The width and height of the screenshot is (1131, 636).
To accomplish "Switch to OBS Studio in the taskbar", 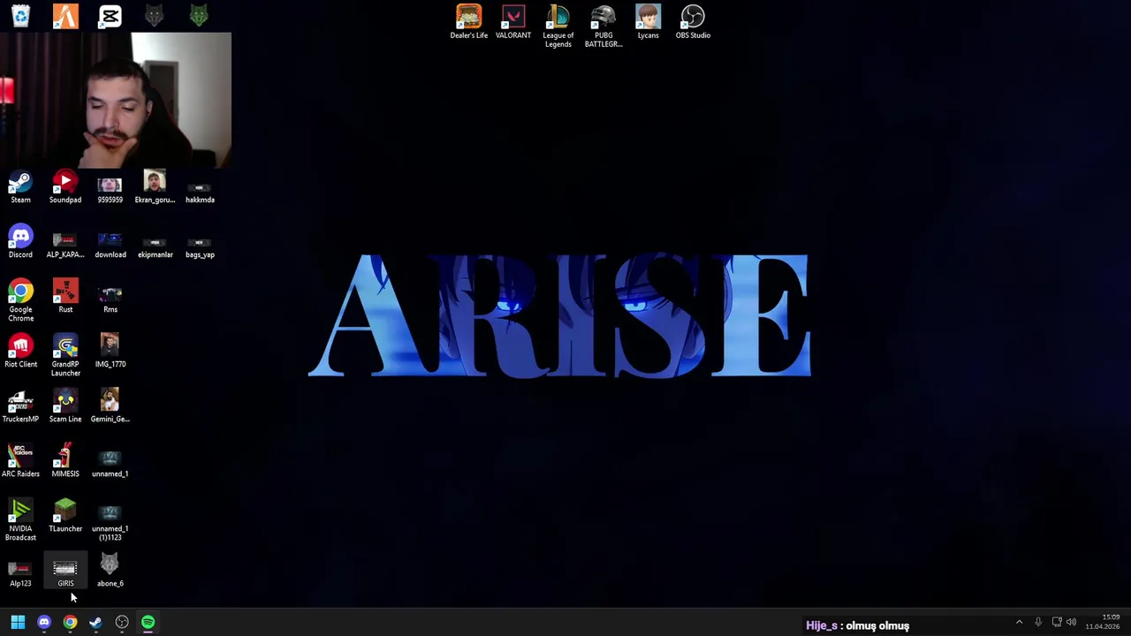I will click(x=122, y=623).
